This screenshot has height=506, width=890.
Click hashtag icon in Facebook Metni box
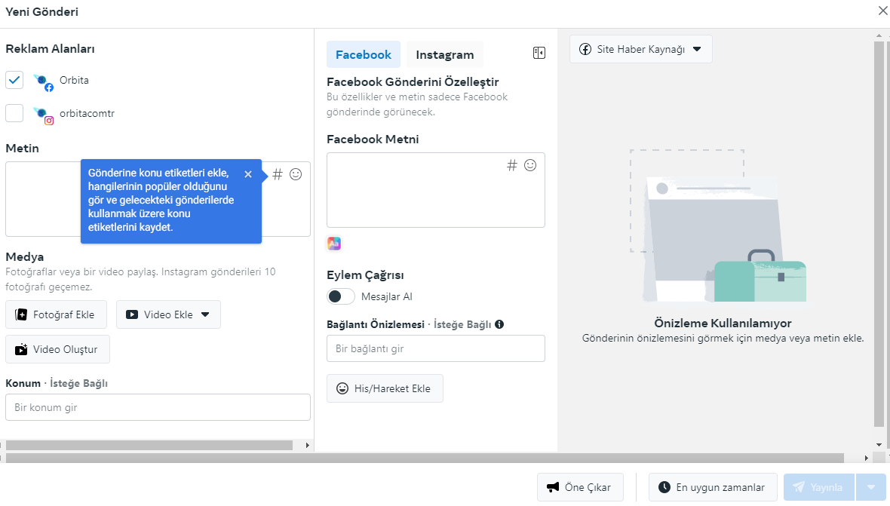point(512,165)
